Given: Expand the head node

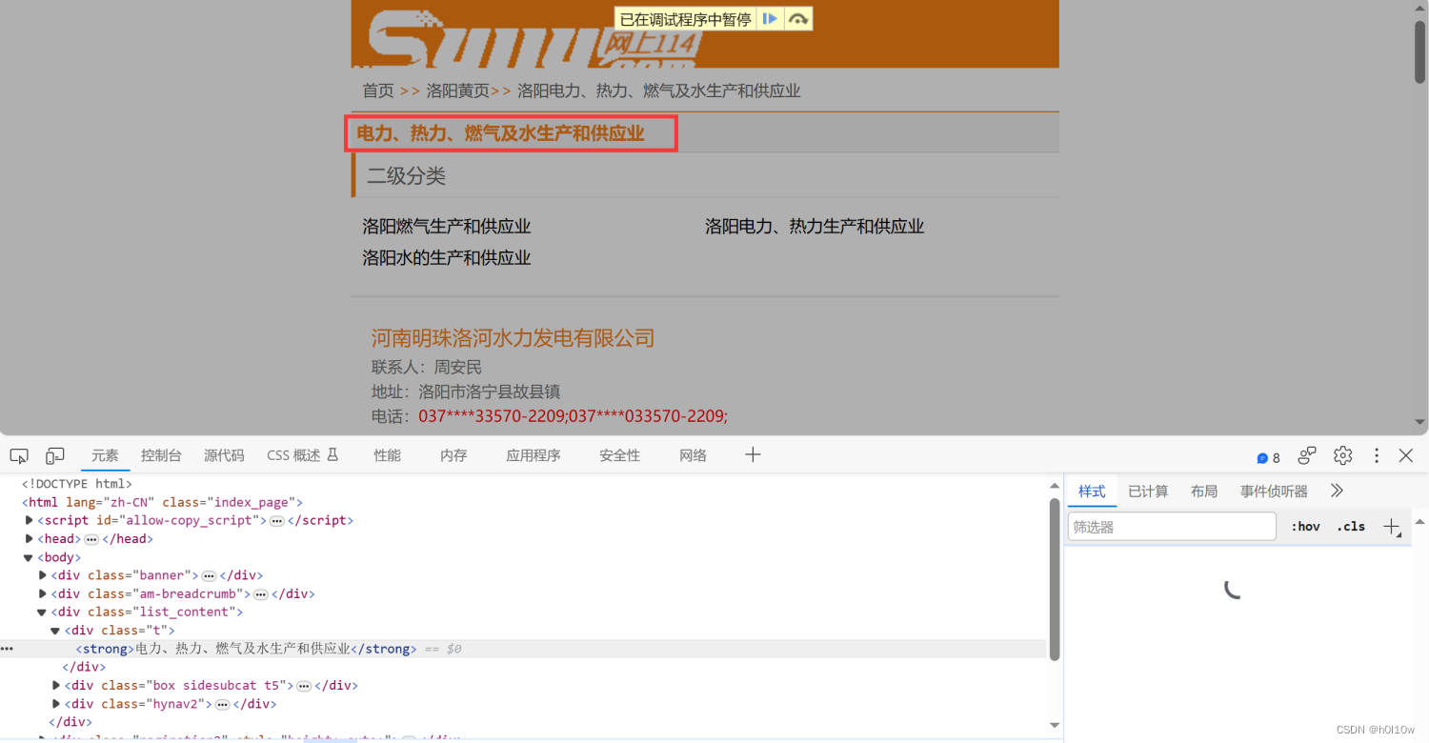Looking at the screenshot, I should pos(29,539).
